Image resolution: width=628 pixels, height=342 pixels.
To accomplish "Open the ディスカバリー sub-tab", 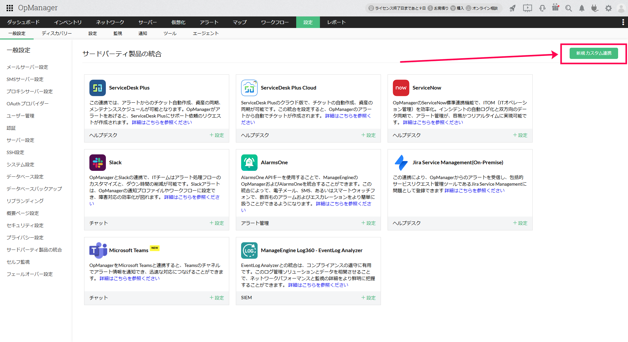I will coord(57,33).
